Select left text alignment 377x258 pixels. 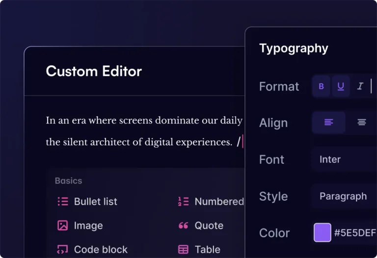pos(329,122)
